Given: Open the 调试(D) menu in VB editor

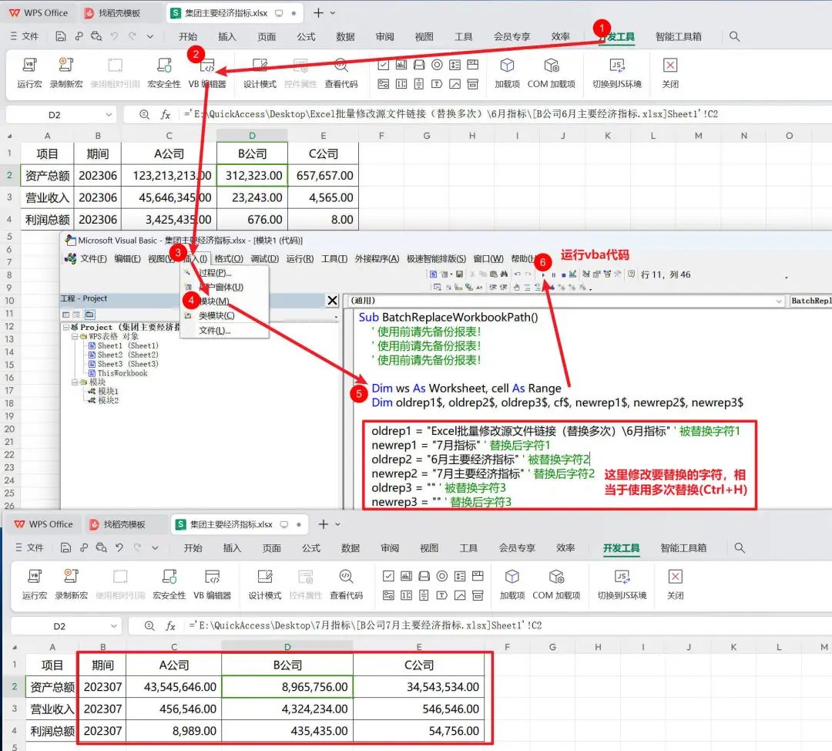Looking at the screenshot, I should pos(264,259).
